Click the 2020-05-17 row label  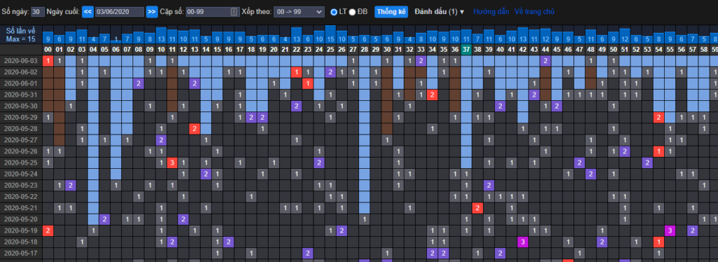click(x=21, y=254)
